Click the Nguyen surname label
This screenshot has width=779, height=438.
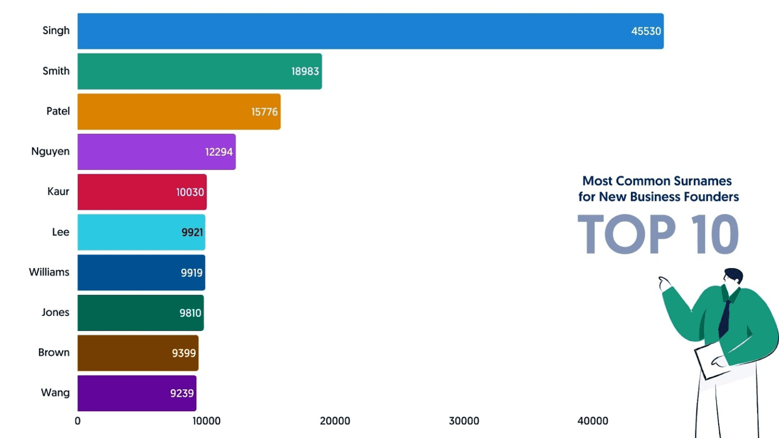click(50, 152)
